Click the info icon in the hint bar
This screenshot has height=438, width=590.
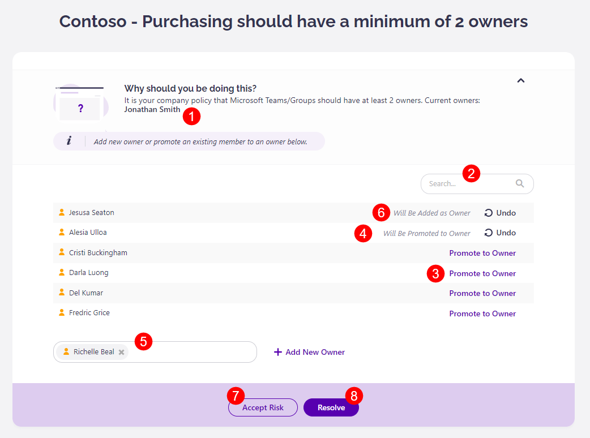(x=69, y=141)
